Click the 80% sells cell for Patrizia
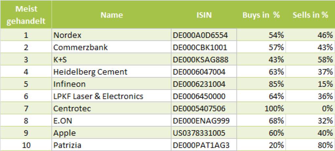 click(x=325, y=145)
